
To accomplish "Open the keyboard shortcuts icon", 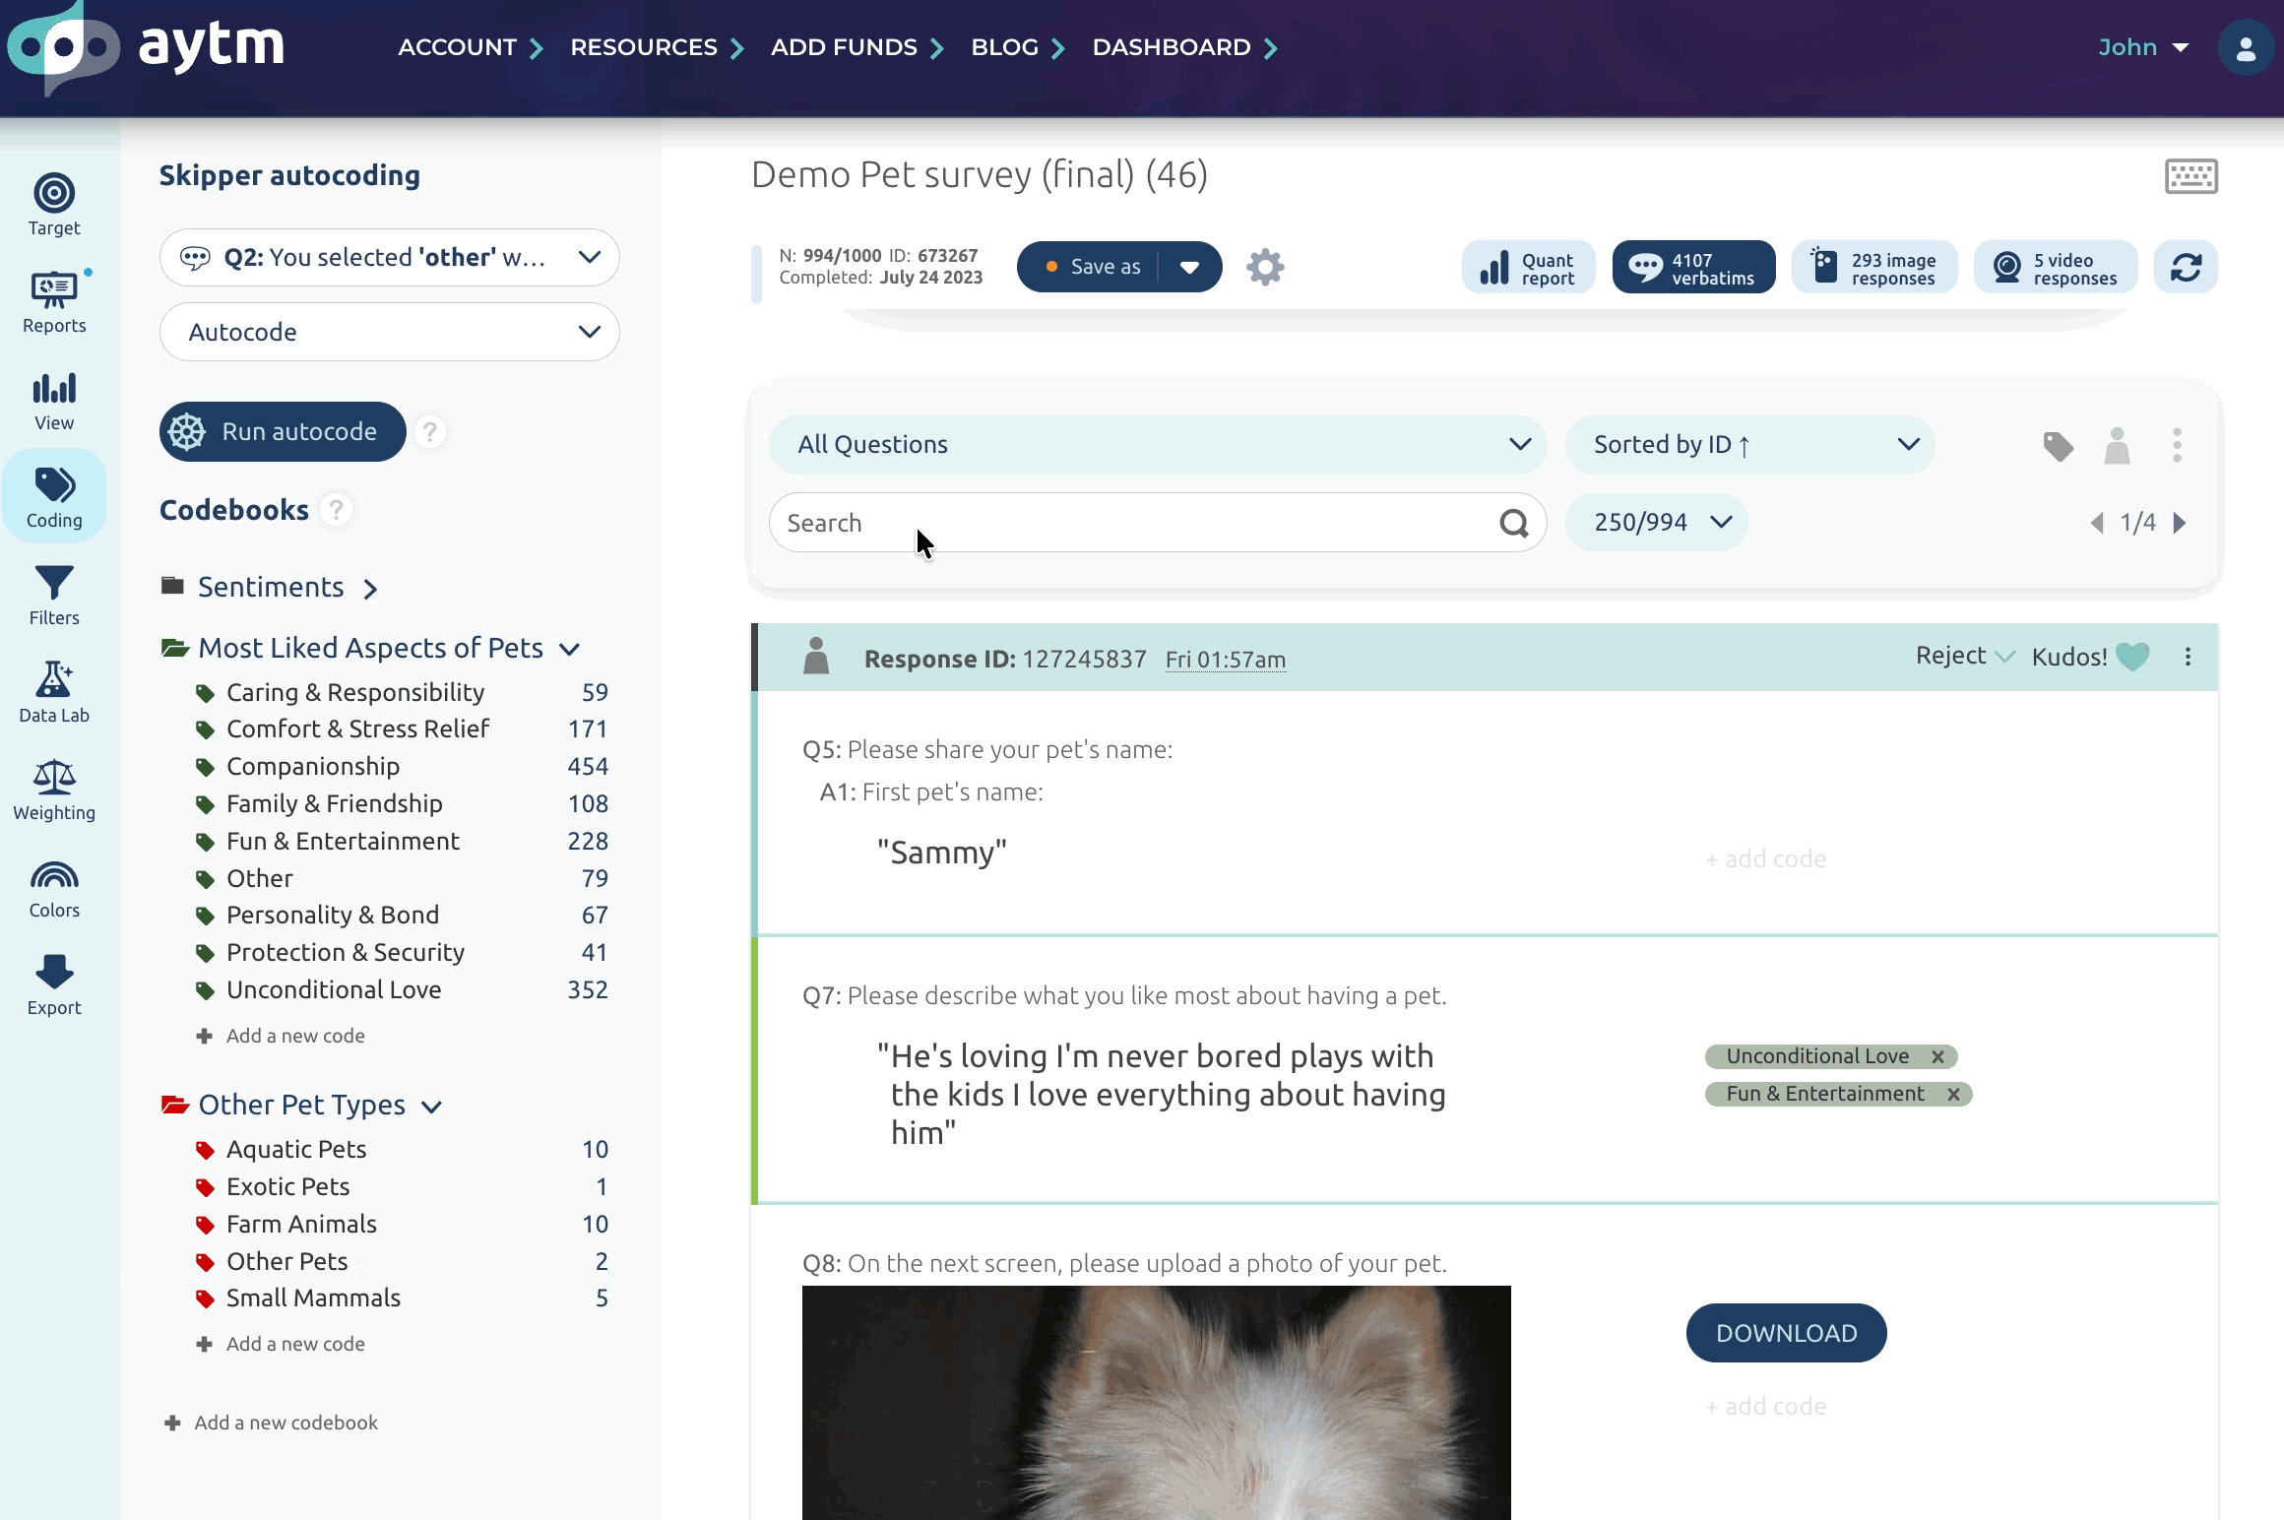I will (2191, 176).
